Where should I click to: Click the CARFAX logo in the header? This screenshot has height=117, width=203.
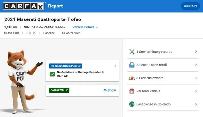point(23,6)
